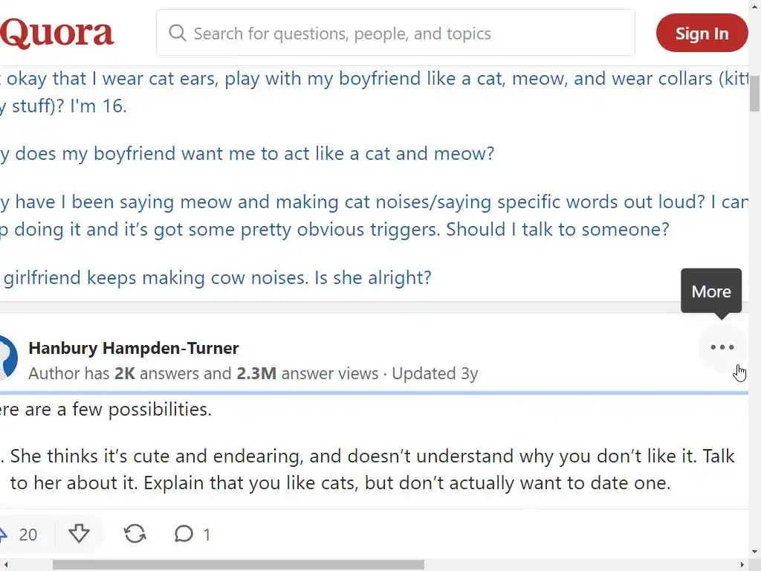Open the three-dot More menu

coord(722,347)
